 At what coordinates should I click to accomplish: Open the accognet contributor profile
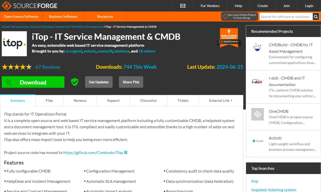74,51
